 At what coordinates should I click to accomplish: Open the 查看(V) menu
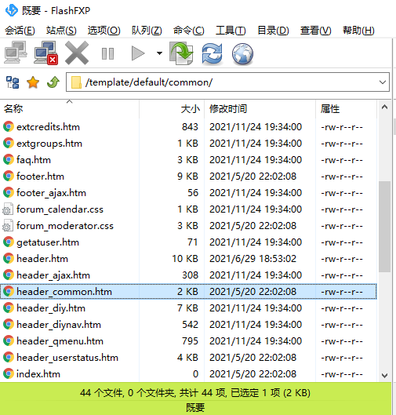315,31
